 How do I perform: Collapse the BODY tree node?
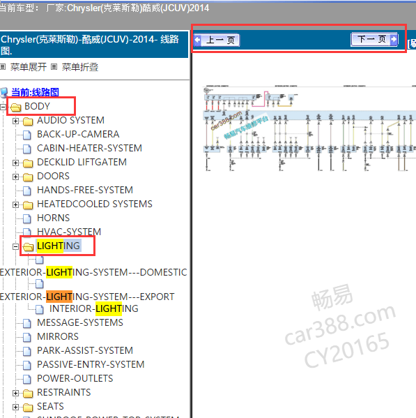coord(3,107)
